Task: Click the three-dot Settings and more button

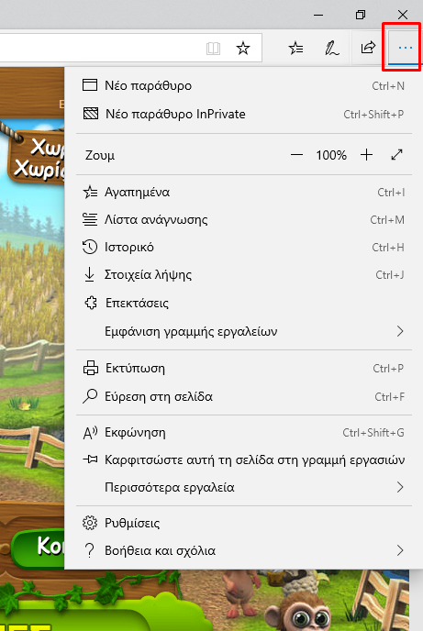Action: point(405,48)
